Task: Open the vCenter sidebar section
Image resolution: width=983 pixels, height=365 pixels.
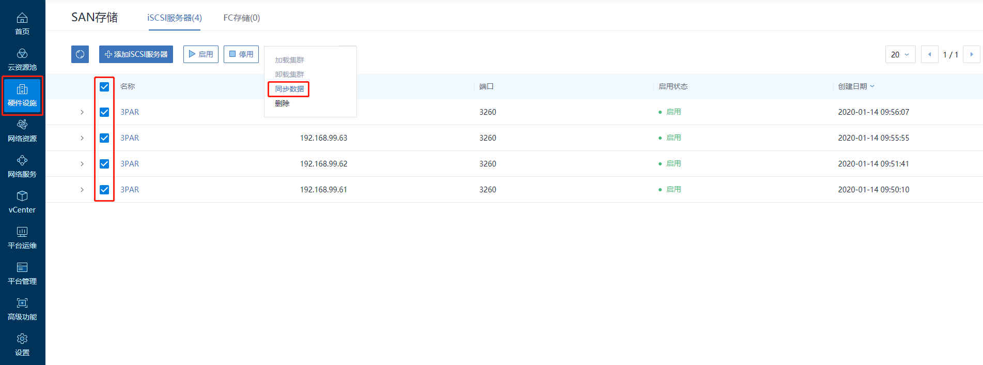Action: click(22, 203)
